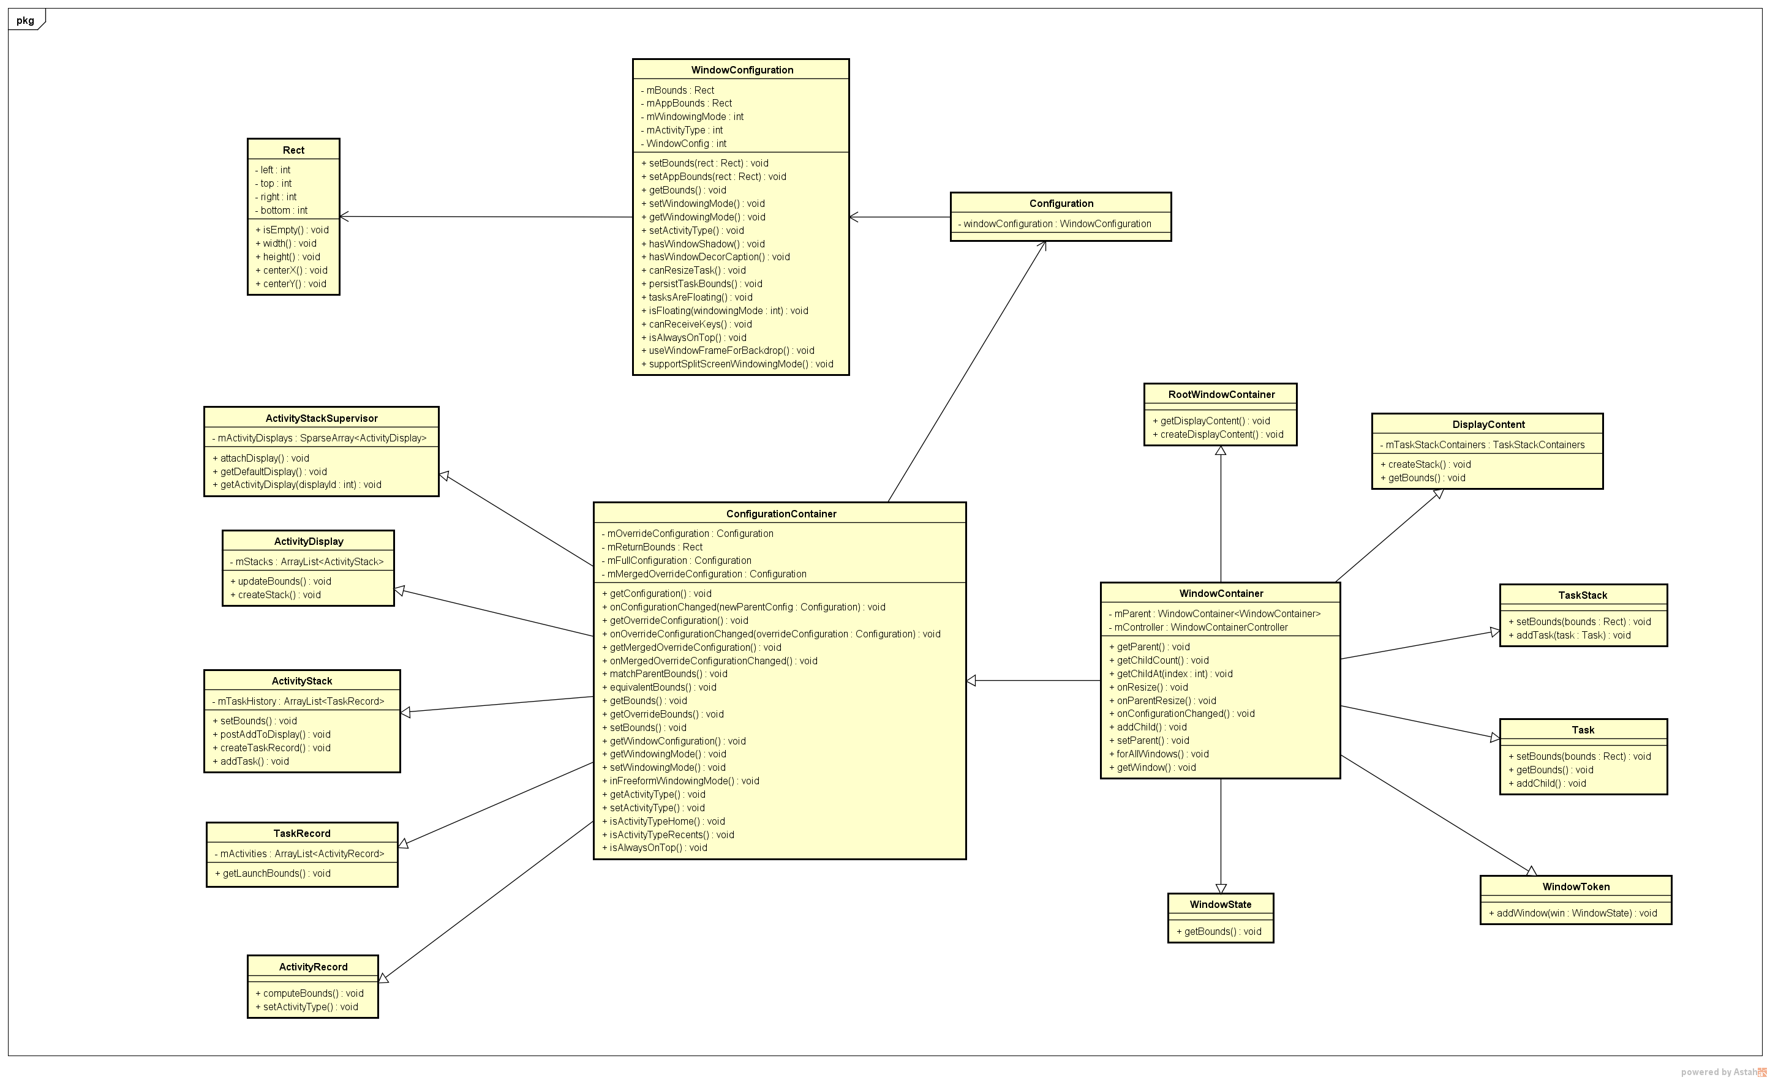Image resolution: width=1770 pixels, height=1080 pixels.
Task: Click the WindowToken class title
Action: pyautogui.click(x=1575, y=887)
